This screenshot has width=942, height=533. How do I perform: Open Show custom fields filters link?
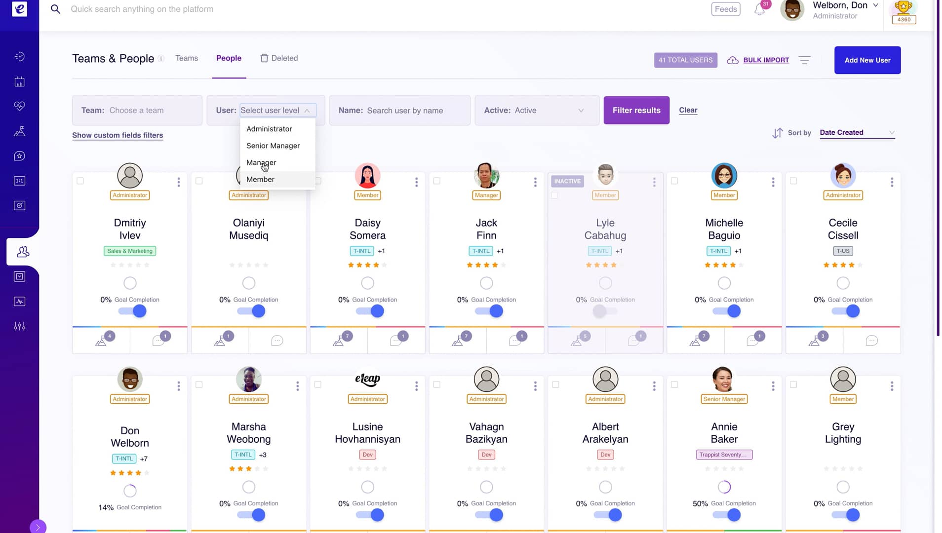(118, 135)
